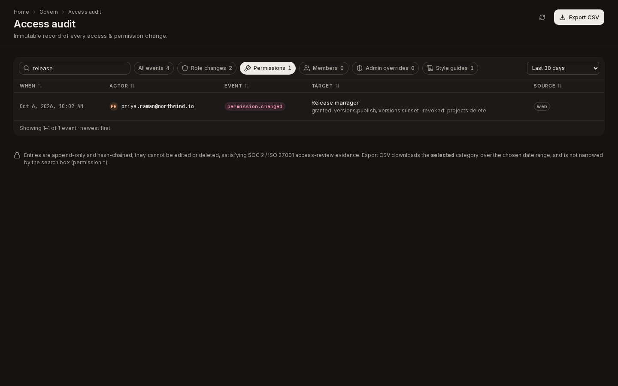Filter by Role changes

207,68
